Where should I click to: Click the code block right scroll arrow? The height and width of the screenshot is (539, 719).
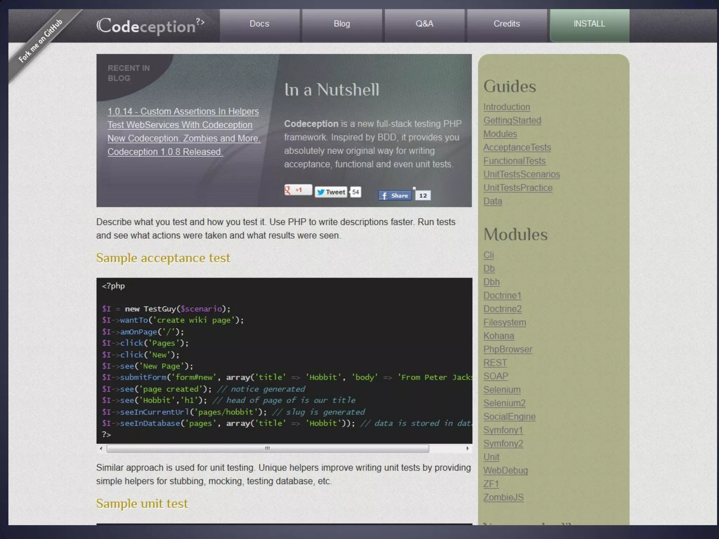tap(467, 448)
